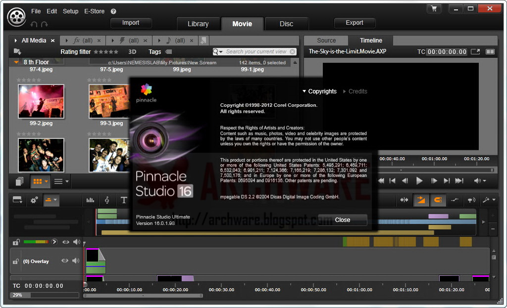Open the Setup menu
This screenshot has height=308, width=507.
click(70, 11)
